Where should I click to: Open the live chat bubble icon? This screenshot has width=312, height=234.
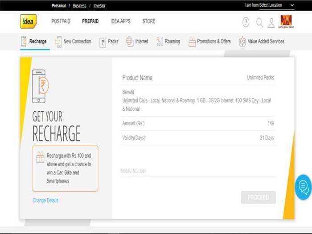[303, 187]
